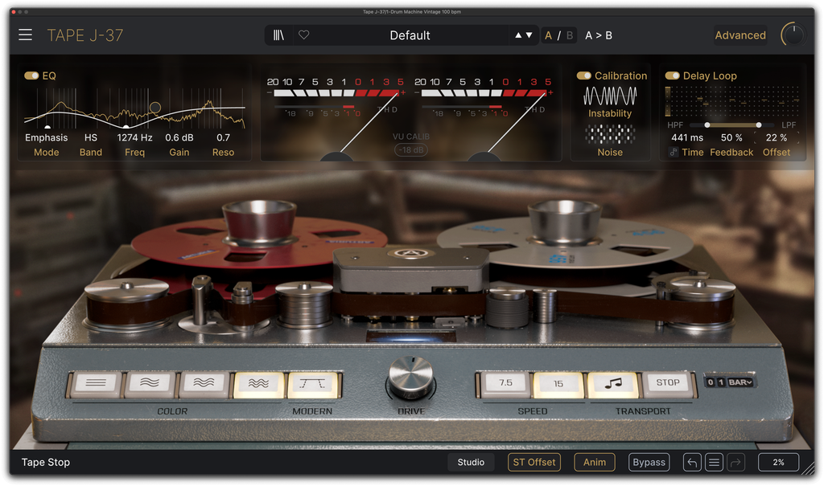The height and width of the screenshot is (486, 824).
Task: Click the Bypass button
Action: coord(649,463)
